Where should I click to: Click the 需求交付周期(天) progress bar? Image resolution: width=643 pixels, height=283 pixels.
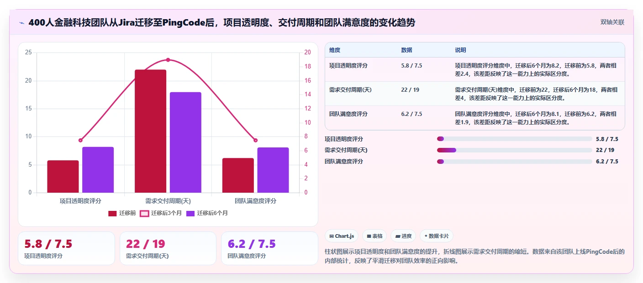[x=514, y=150]
